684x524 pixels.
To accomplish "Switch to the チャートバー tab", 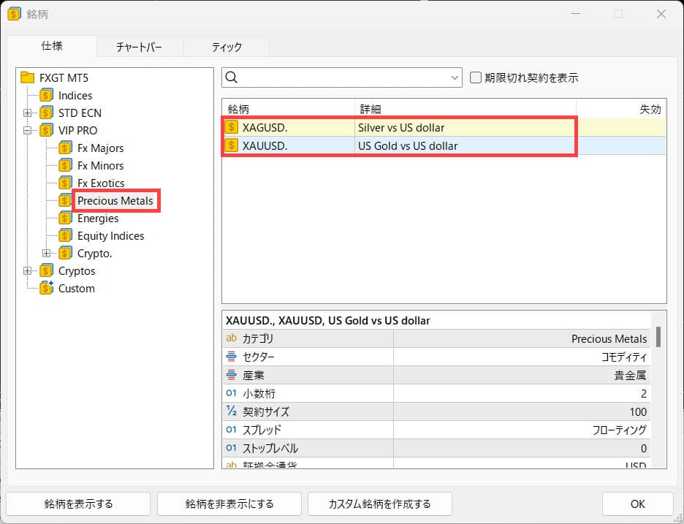I will (139, 47).
